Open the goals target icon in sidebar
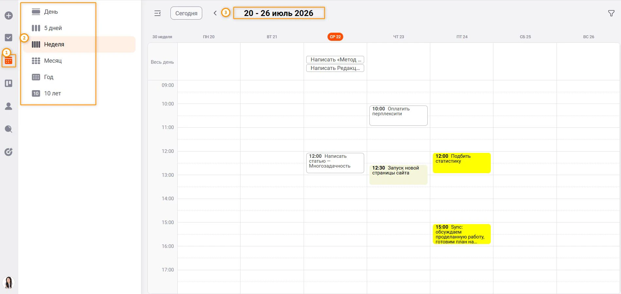 (9, 152)
